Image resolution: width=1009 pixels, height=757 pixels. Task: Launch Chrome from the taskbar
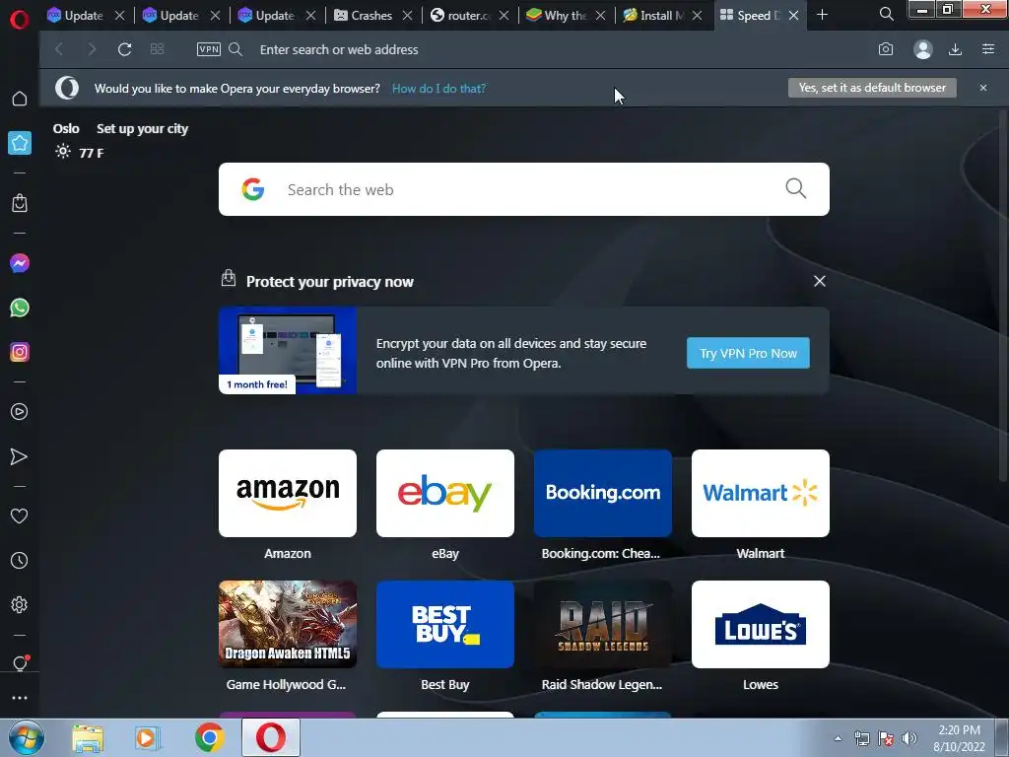209,737
